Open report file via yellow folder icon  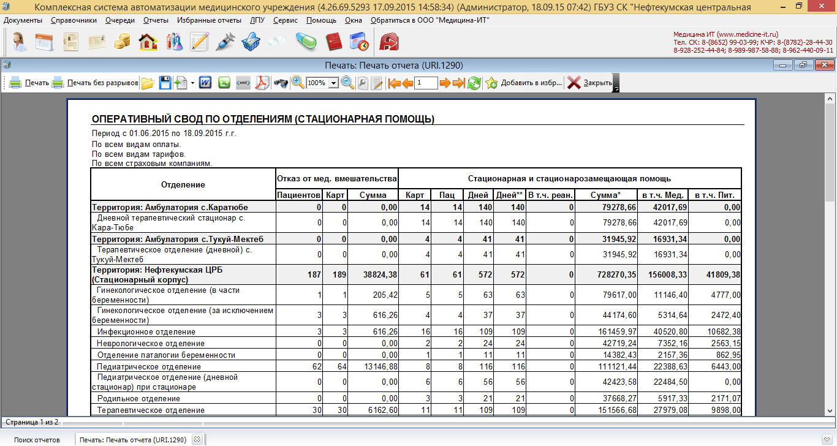148,83
